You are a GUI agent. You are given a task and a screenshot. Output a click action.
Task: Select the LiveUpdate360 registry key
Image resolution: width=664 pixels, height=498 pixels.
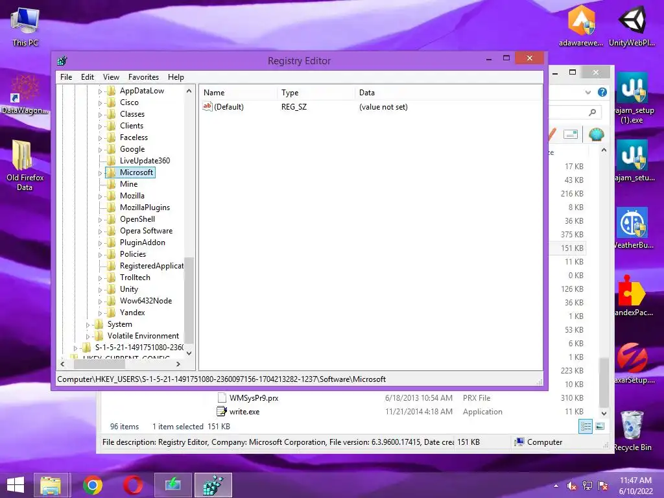coord(145,161)
